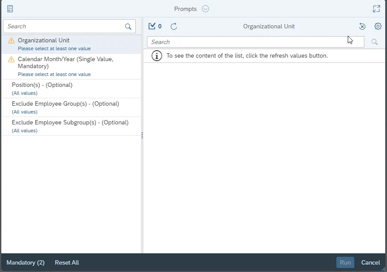Screen dimensions: 387x272
Task: Select Calendar Month/Year mandatory prompt
Action: [x=65, y=62]
